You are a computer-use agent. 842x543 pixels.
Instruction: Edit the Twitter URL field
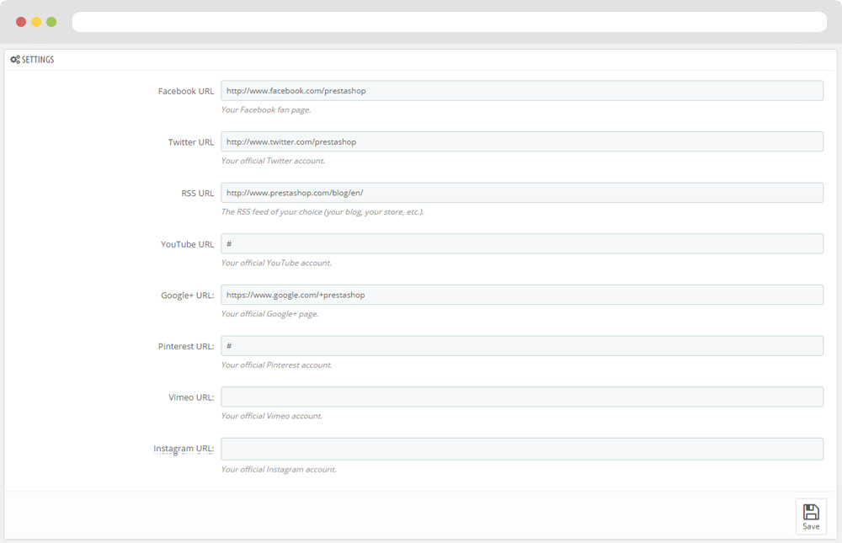[522, 141]
